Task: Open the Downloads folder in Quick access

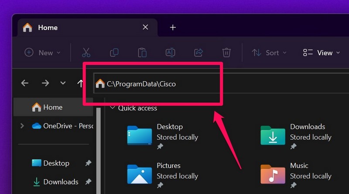Action: pos(296,136)
